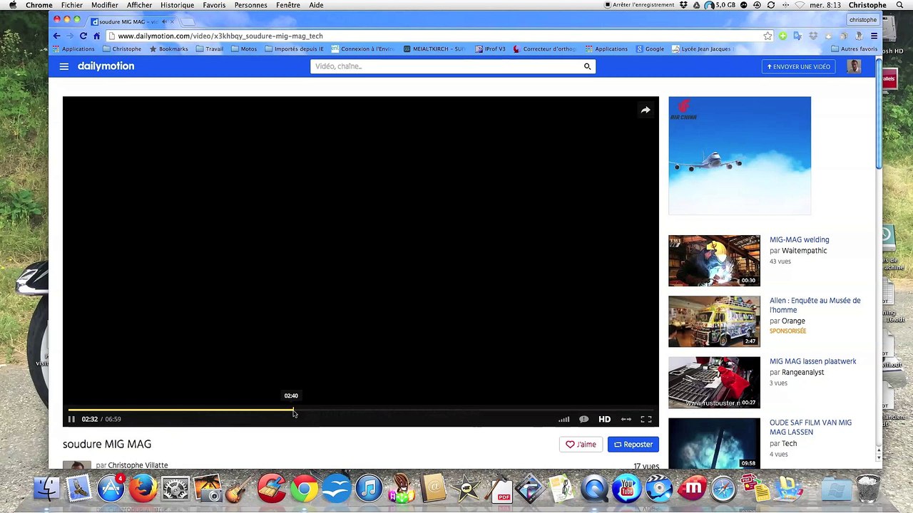Open Chrome's main menu icon
Screen dimensions: 913x513
click(x=874, y=36)
